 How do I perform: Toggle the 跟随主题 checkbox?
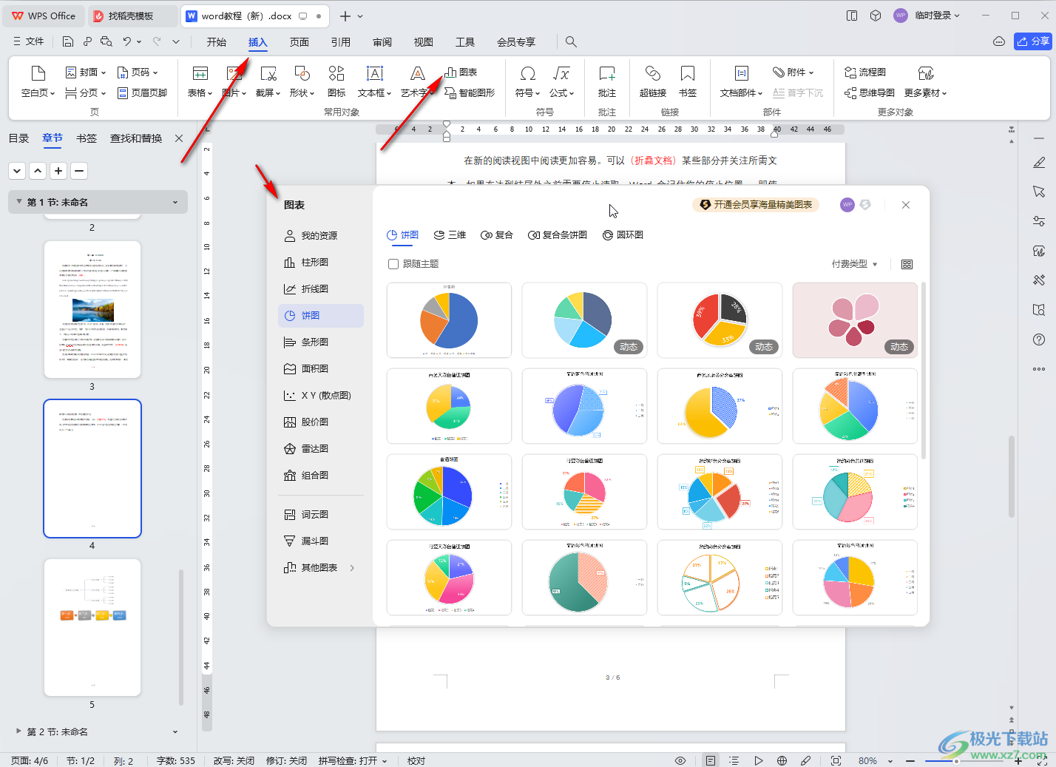pos(393,264)
